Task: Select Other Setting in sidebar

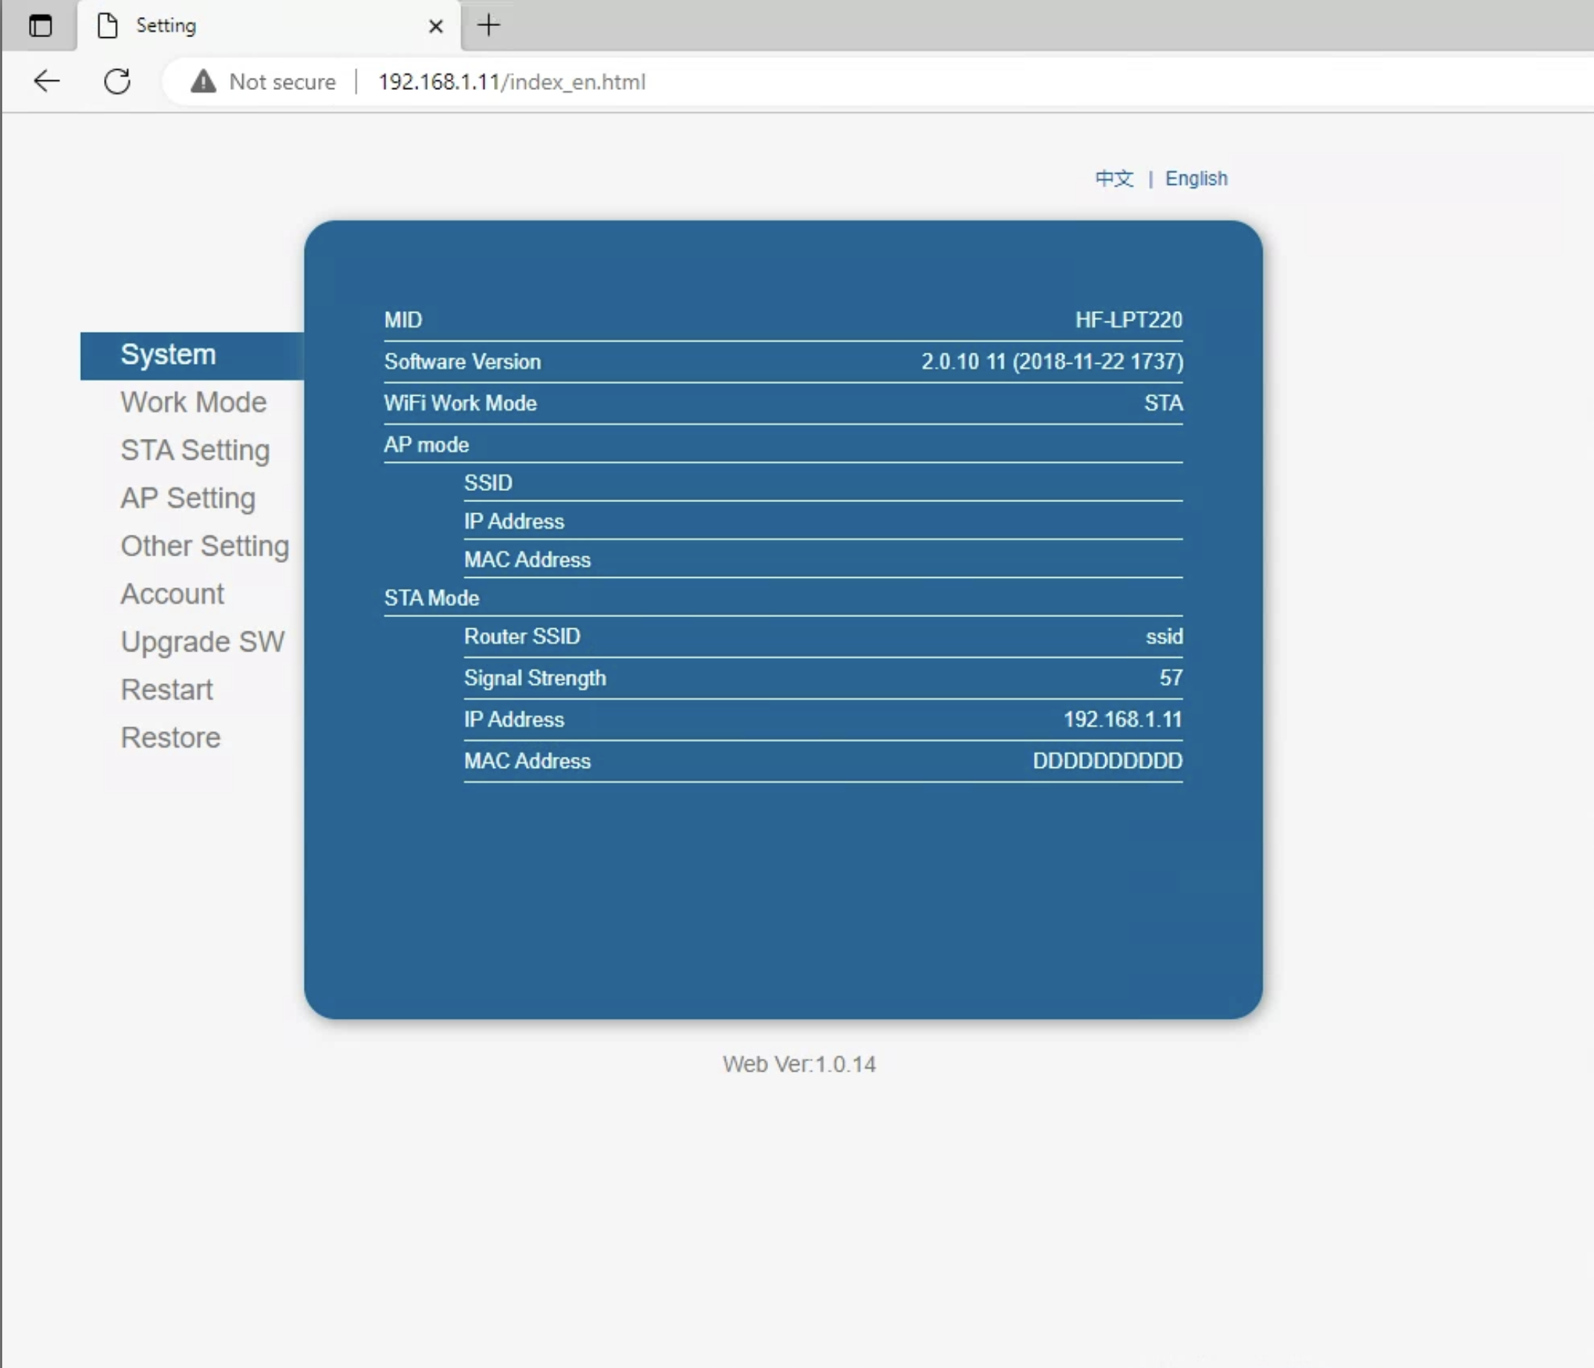Action: [205, 547]
